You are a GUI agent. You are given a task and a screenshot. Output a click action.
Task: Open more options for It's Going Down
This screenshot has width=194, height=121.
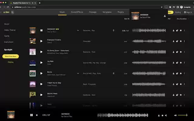click(184, 52)
